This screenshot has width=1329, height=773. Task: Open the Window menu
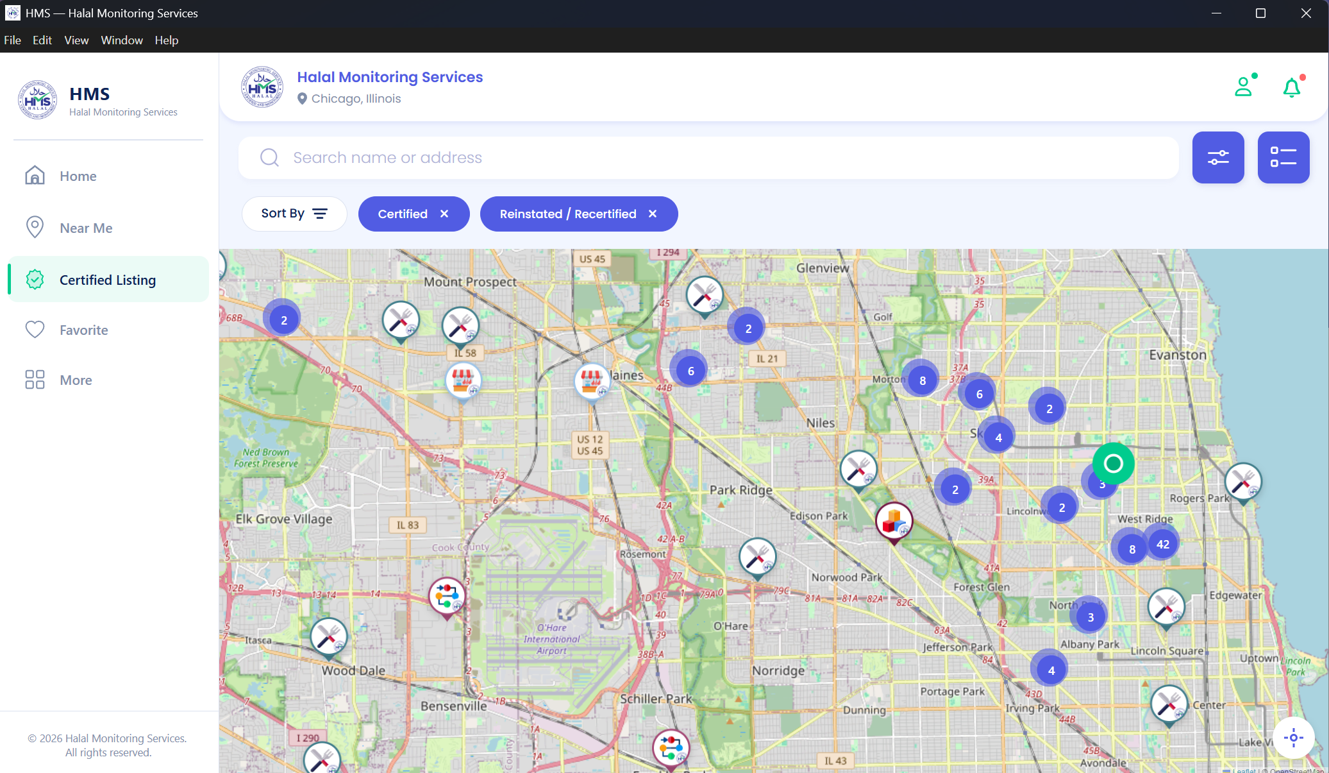tap(122, 40)
